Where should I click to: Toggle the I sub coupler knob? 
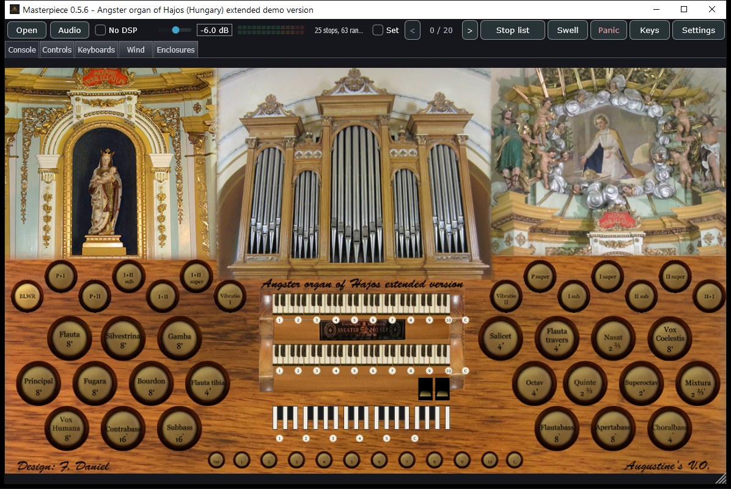[x=574, y=296]
